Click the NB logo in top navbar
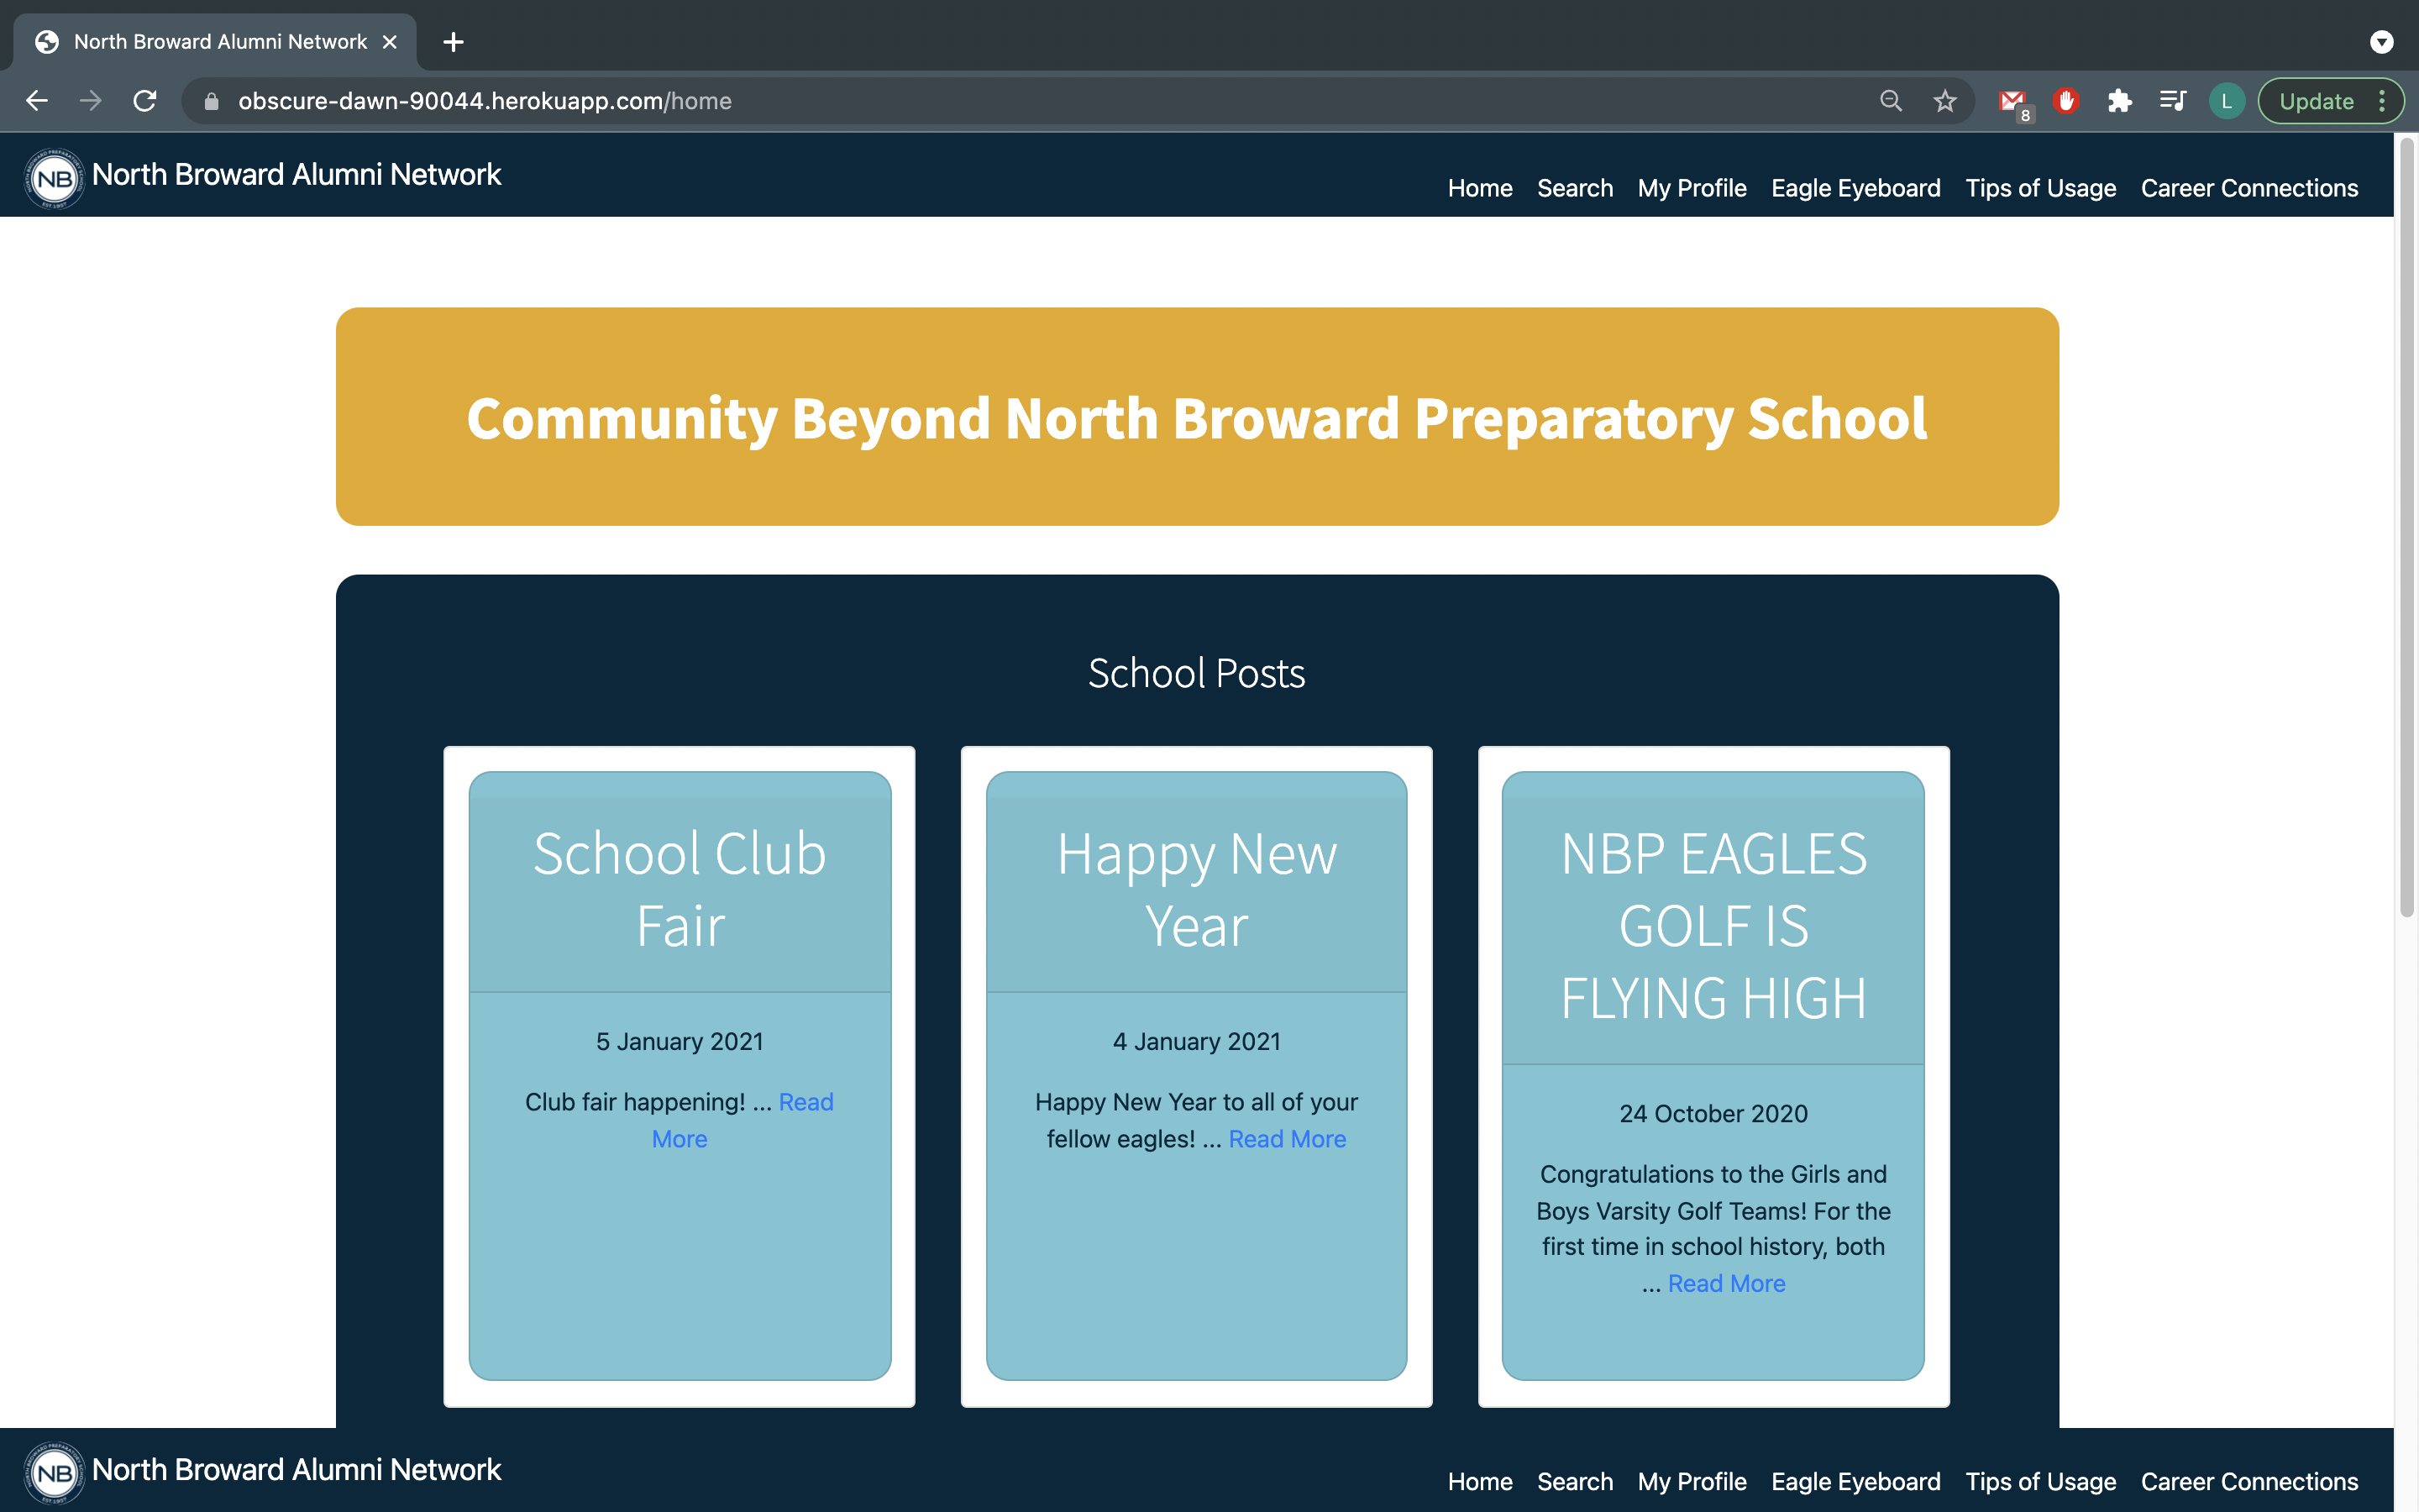The height and width of the screenshot is (1512, 2419). 54,179
